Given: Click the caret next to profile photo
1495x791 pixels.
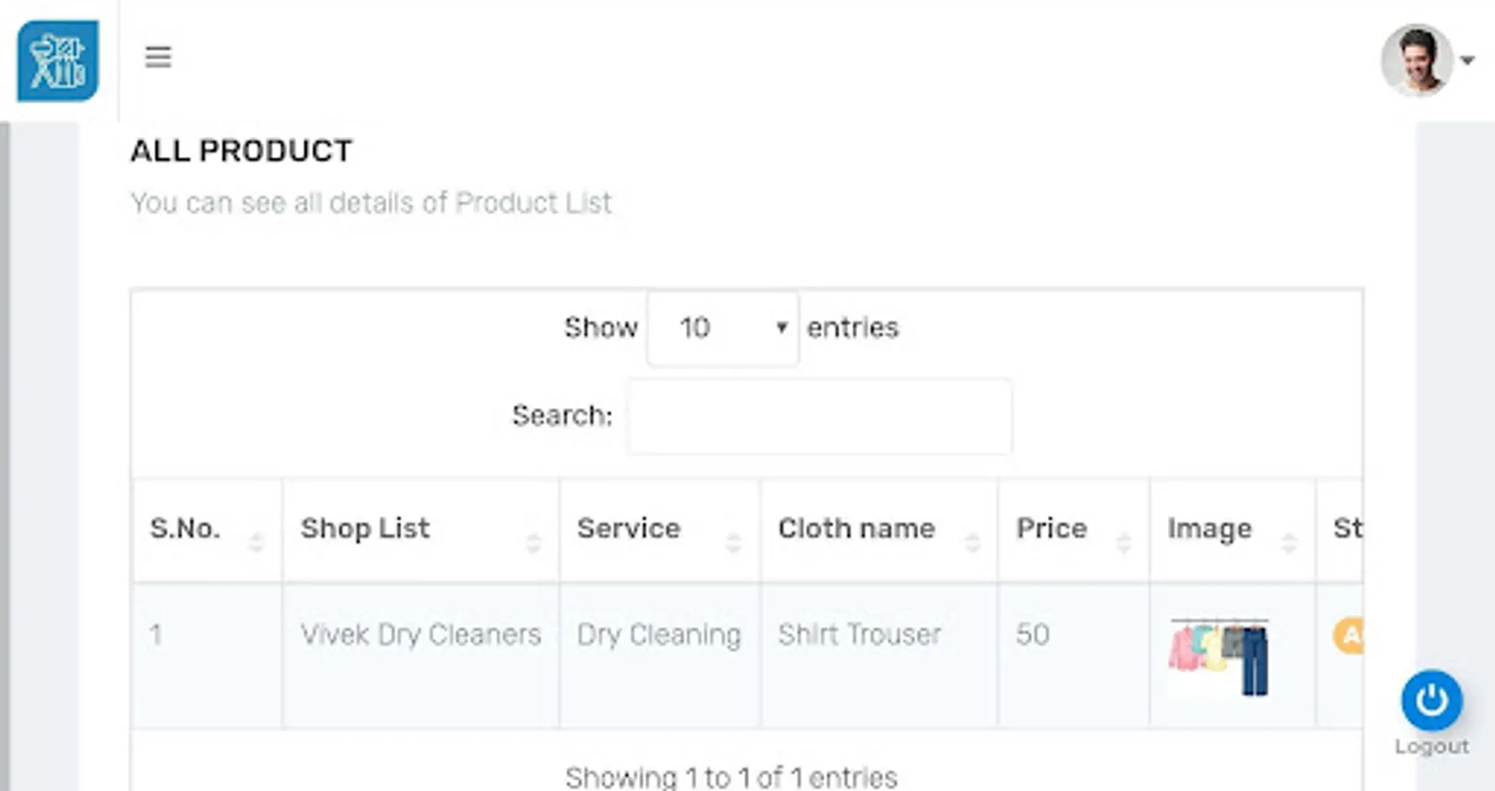Looking at the screenshot, I should [x=1468, y=60].
